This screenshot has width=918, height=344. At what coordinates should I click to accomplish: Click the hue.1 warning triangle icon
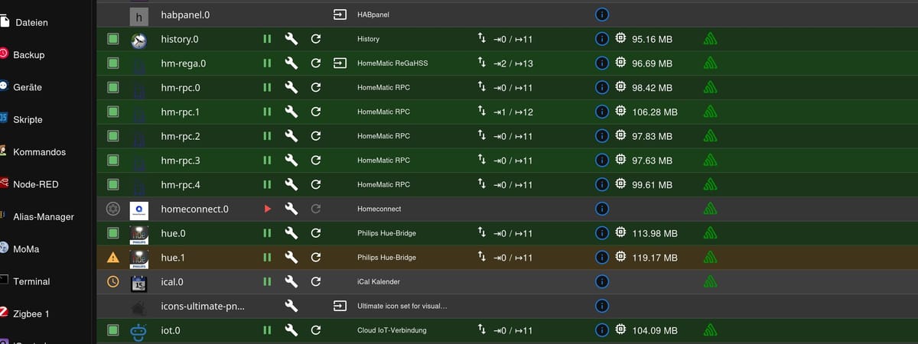click(x=113, y=258)
